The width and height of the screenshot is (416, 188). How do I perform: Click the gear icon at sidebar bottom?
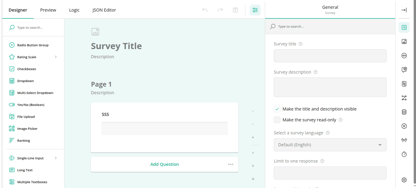pyautogui.click(x=404, y=180)
